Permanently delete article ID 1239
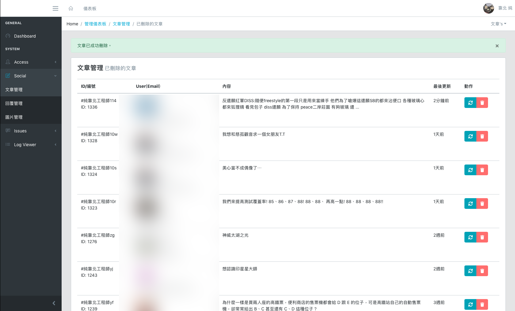This screenshot has height=311, width=515. (x=482, y=305)
